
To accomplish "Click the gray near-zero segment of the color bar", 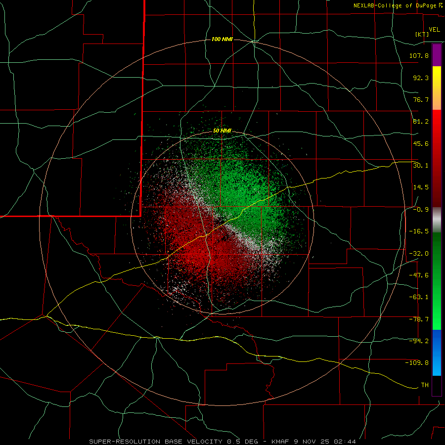I will (x=437, y=220).
